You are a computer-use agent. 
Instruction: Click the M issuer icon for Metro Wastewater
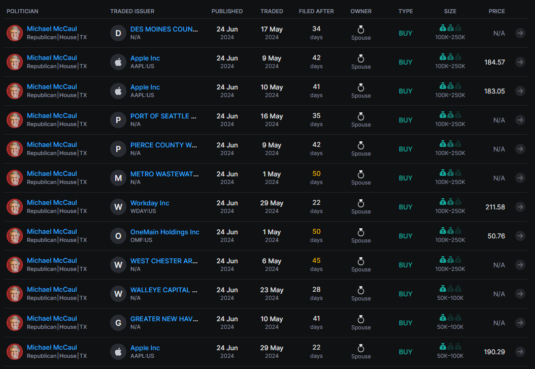[x=118, y=178]
